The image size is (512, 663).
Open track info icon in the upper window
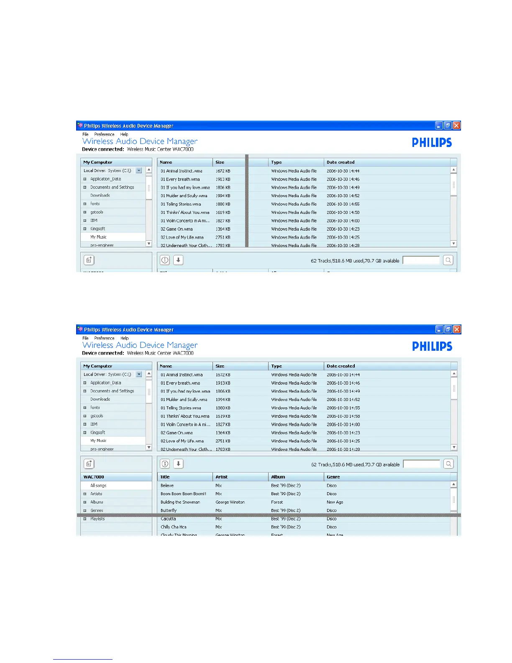[165, 260]
